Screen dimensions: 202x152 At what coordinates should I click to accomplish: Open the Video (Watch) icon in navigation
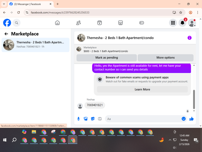(99, 23)
